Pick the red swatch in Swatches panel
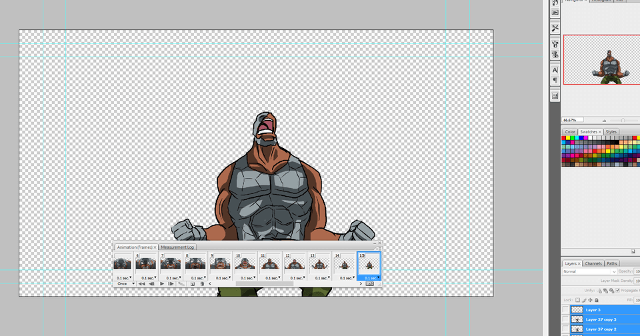This screenshot has height=336, width=640. point(565,138)
